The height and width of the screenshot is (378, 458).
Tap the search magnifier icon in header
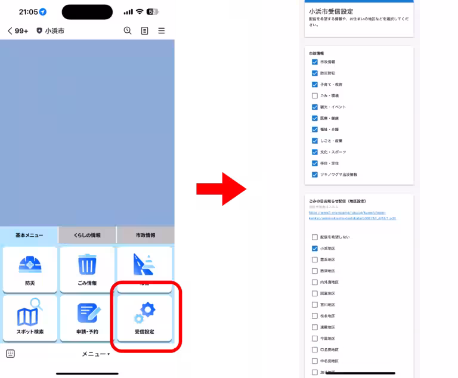coord(128,31)
